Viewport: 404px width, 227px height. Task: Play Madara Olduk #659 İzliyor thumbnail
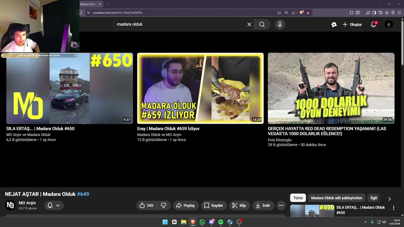coord(200,88)
